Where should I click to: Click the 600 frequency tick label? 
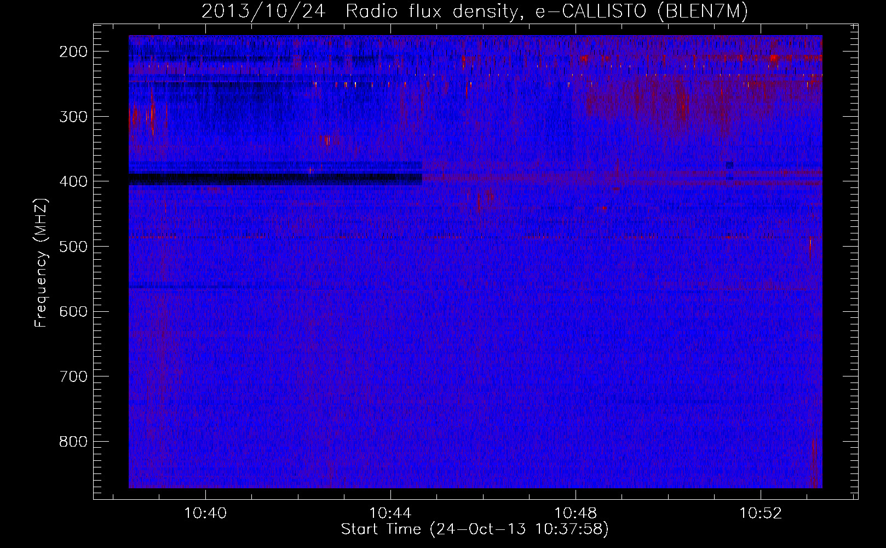73,311
